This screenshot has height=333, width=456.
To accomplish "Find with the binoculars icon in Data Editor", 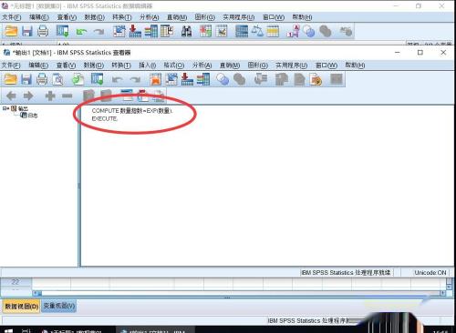I will coord(186,31).
